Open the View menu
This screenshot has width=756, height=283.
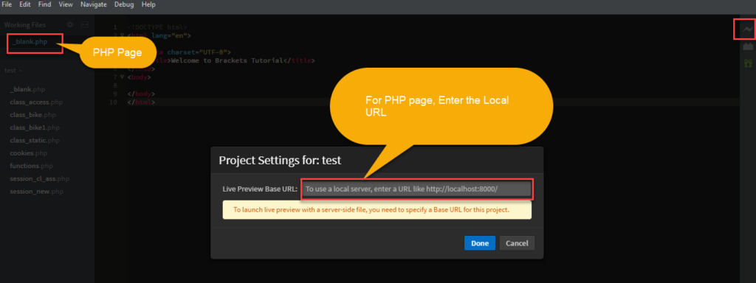coord(66,4)
